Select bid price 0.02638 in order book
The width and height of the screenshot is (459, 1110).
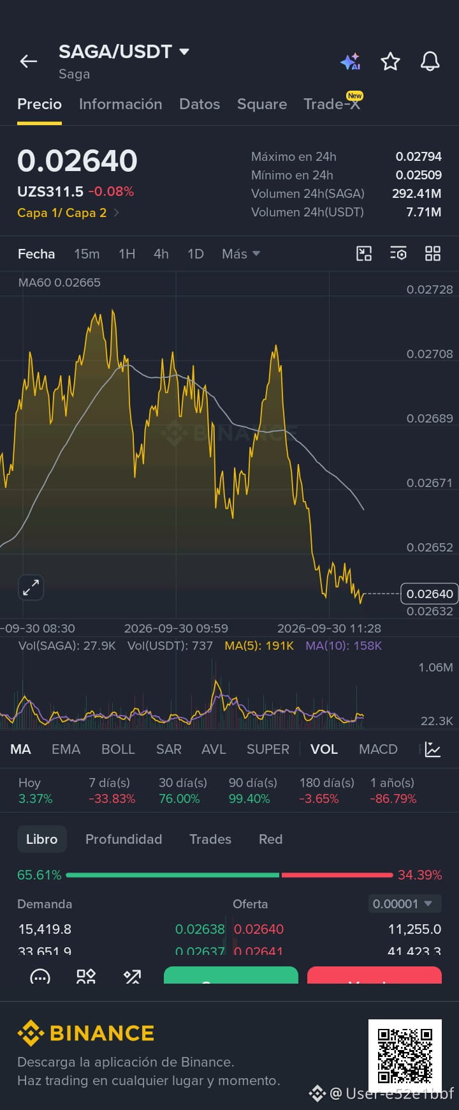[200, 929]
